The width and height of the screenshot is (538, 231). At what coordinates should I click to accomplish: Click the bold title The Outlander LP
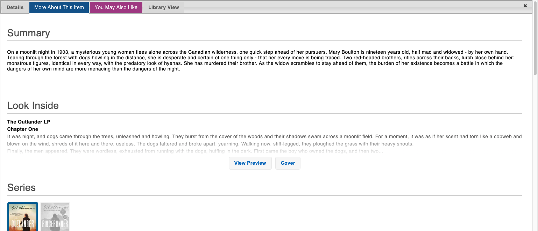tap(29, 122)
